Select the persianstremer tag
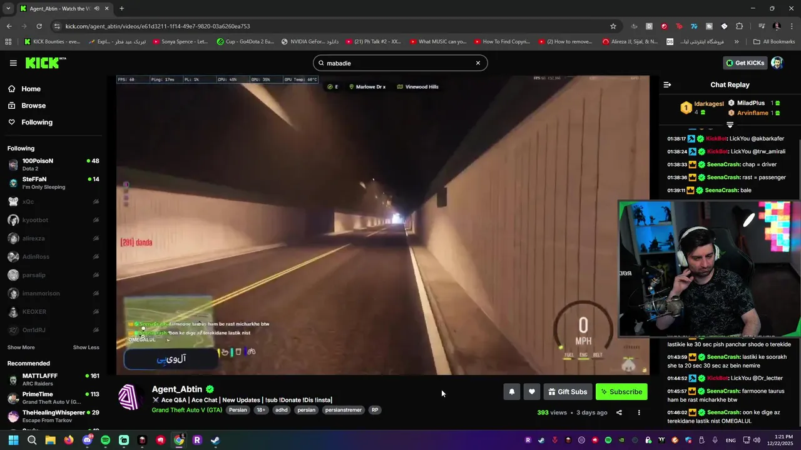 [x=344, y=410]
